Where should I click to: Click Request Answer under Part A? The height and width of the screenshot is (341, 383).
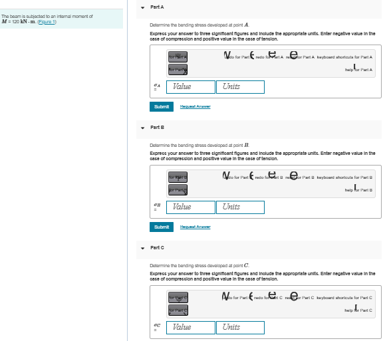[195, 106]
